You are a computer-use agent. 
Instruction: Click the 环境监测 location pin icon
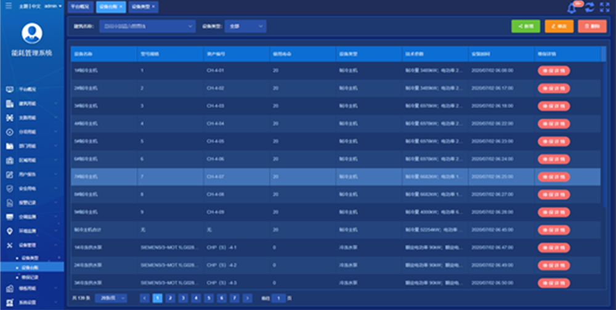pos(9,231)
